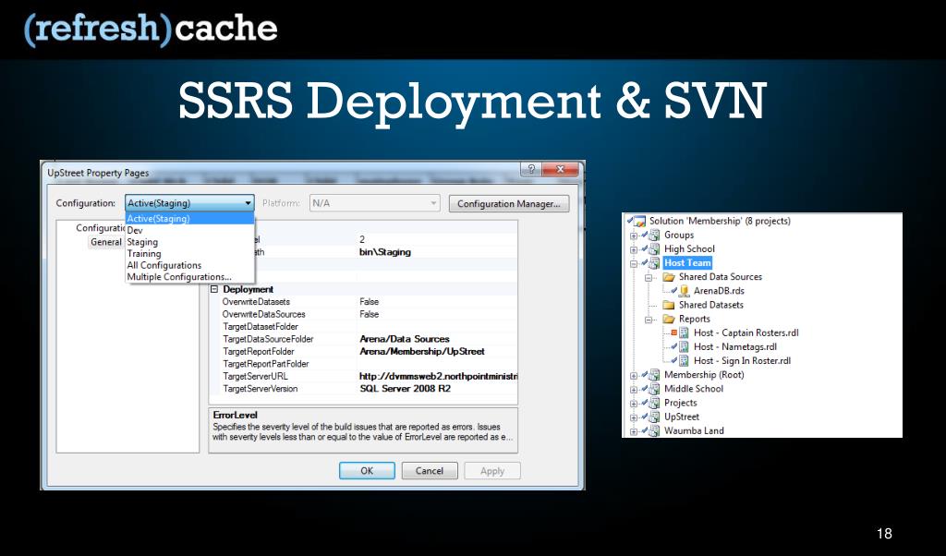Select General in the properties tree
The height and width of the screenshot is (556, 946).
106,242
